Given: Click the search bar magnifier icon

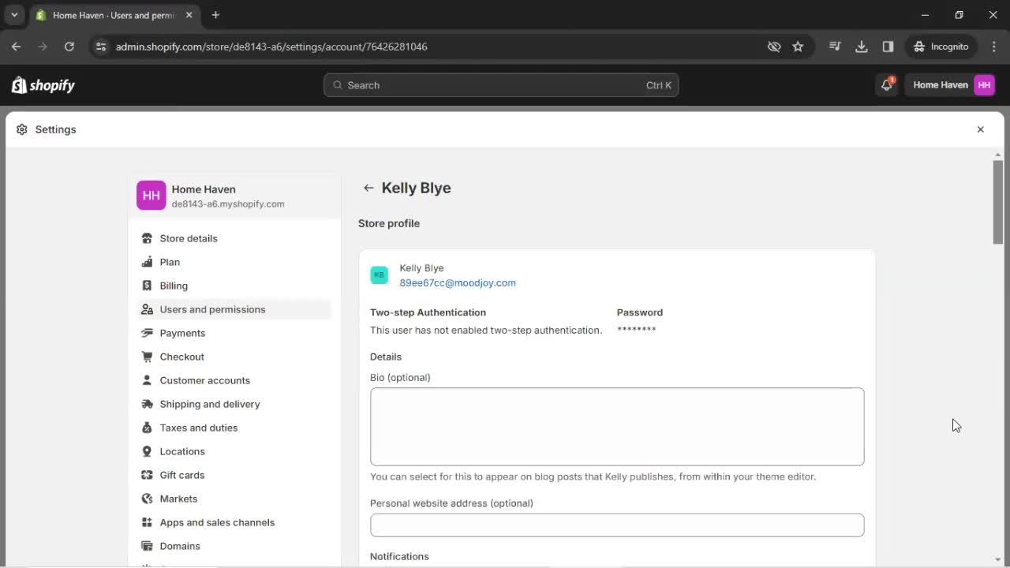Looking at the screenshot, I should pyautogui.click(x=338, y=85).
